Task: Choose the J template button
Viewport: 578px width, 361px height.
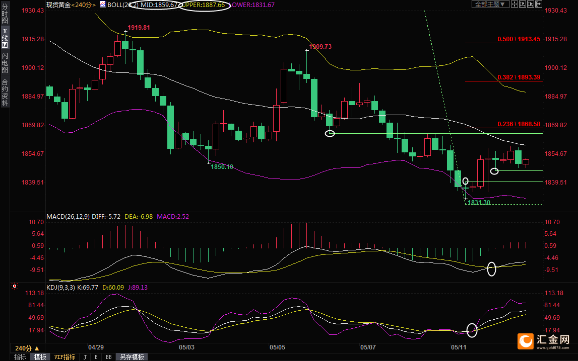Action: point(85,357)
